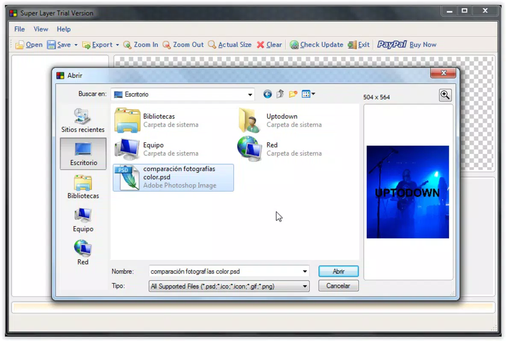Select the Bibliotecas folder in file list
The height and width of the screenshot is (341, 506).
(156, 121)
